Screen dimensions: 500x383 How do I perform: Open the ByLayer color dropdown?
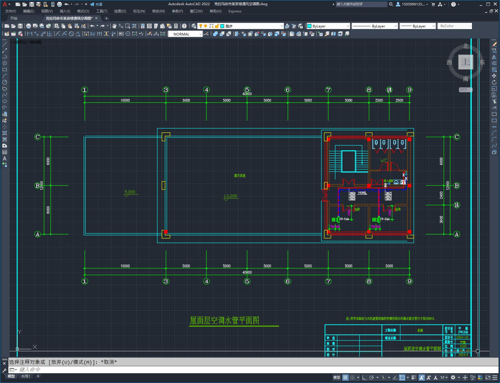tap(328, 26)
